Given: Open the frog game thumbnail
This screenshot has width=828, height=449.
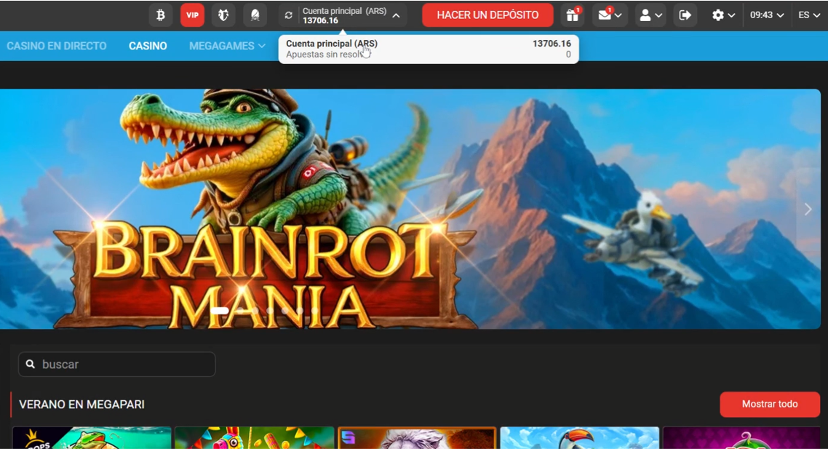Looking at the screenshot, I should pos(92,438).
